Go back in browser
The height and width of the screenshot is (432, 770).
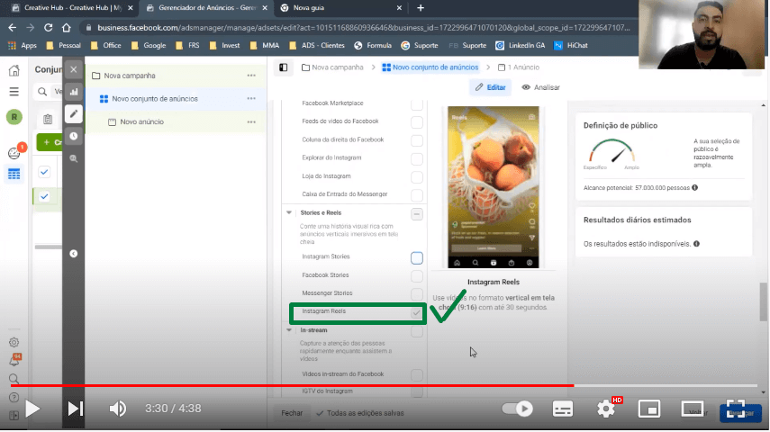13,28
